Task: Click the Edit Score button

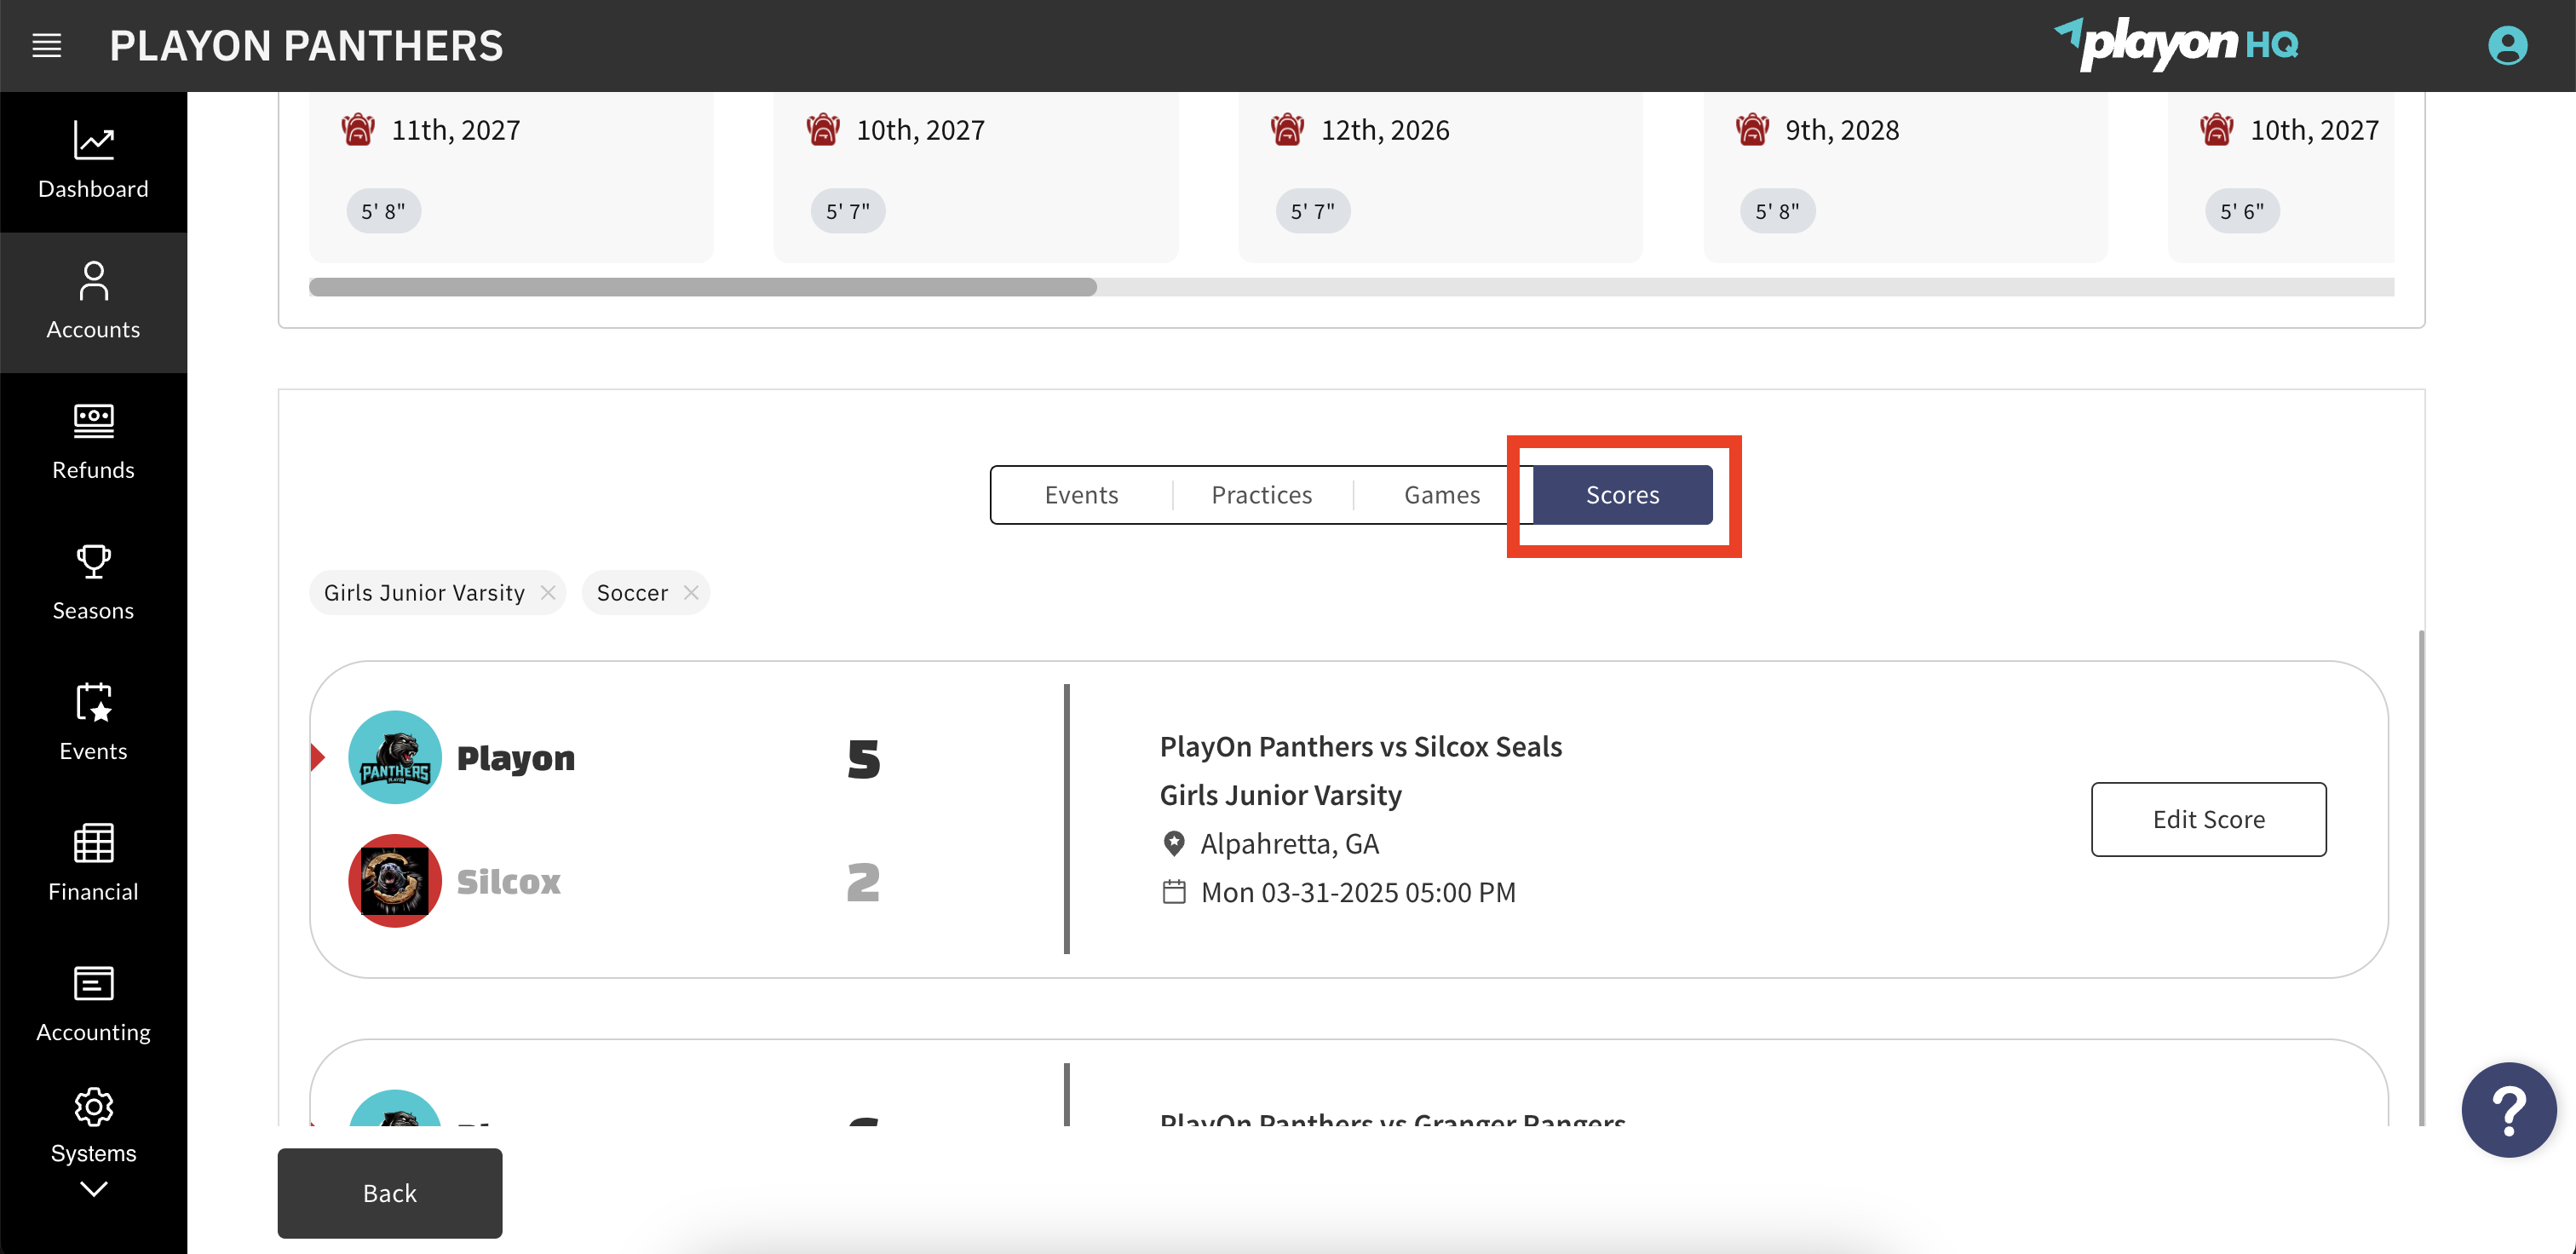Action: click(x=2208, y=819)
